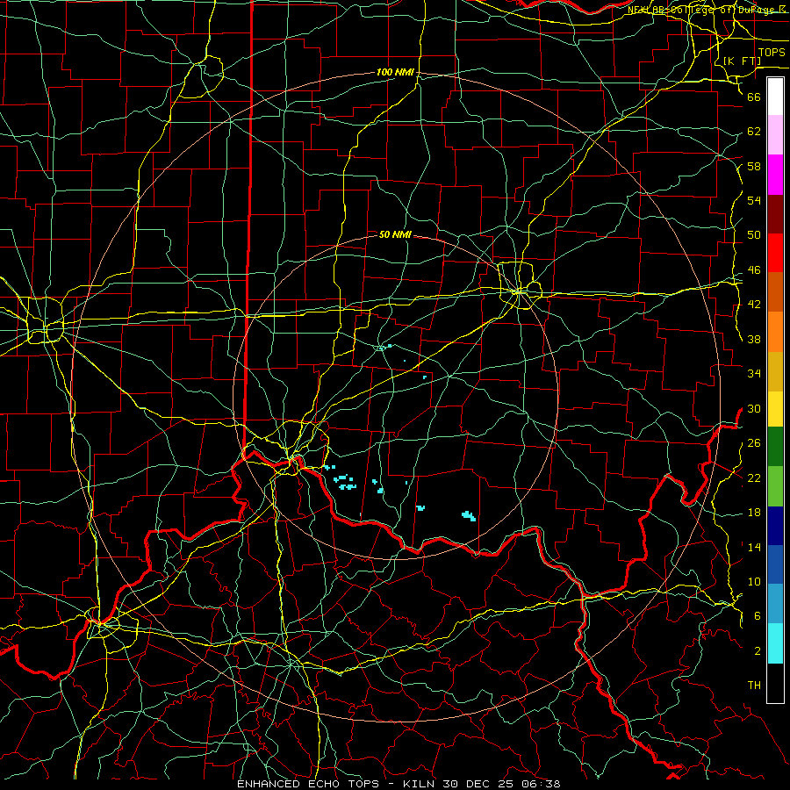
Task: Click the light orange legend band
Action: tap(775, 332)
